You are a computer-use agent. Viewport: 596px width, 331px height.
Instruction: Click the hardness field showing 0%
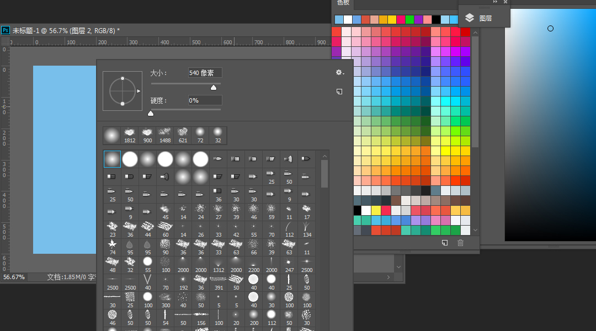tap(205, 100)
